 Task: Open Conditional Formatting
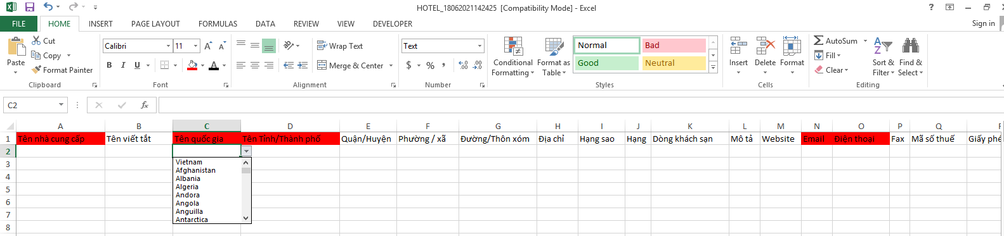coord(512,56)
